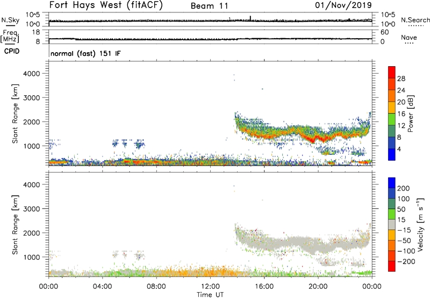Click the 20:00 time tick label
This screenshot has height=298, width=430.
pyautogui.click(x=318, y=287)
